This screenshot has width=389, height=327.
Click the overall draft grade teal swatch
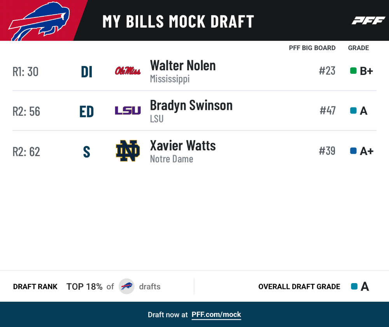pyautogui.click(x=354, y=286)
